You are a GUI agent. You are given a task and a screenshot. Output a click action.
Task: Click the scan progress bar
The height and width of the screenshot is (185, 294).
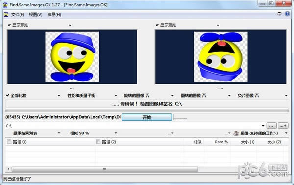147,110
